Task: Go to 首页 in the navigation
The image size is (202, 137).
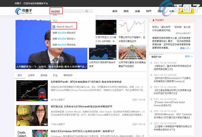Action: click(115, 11)
